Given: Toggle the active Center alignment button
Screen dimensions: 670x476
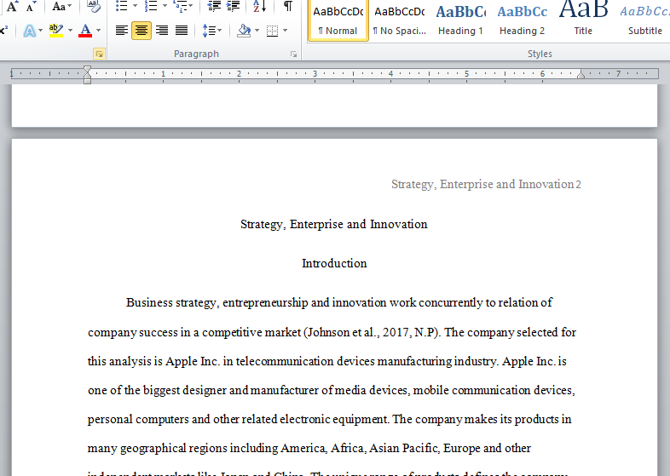Looking at the screenshot, I should [142, 31].
